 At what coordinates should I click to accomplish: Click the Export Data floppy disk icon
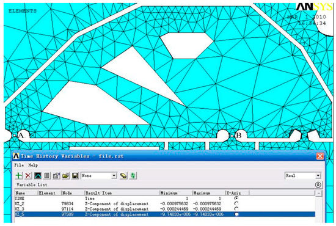pos(75,176)
